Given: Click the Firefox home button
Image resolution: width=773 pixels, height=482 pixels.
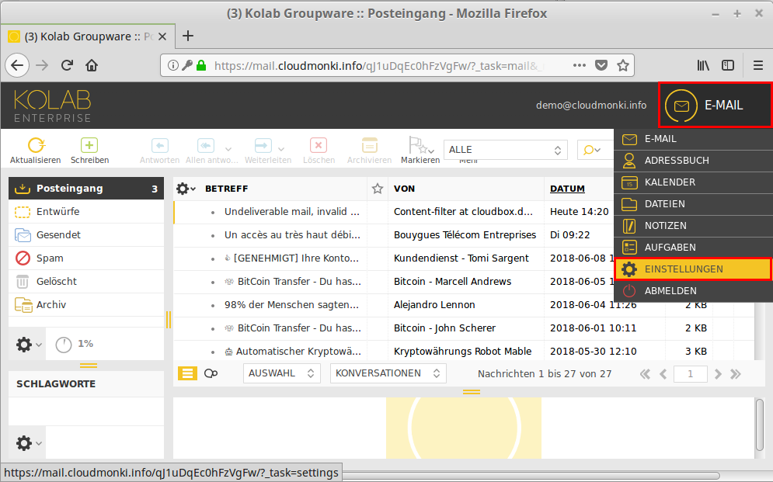Looking at the screenshot, I should point(92,65).
